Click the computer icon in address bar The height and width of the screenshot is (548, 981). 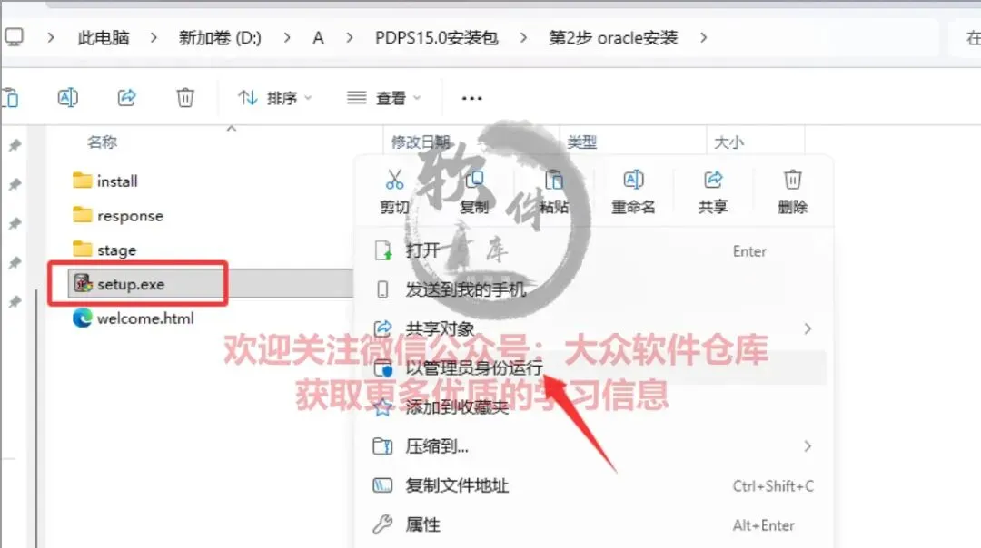click(x=14, y=37)
